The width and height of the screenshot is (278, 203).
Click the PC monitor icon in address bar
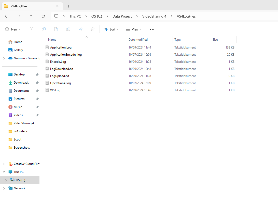pos(56,16)
